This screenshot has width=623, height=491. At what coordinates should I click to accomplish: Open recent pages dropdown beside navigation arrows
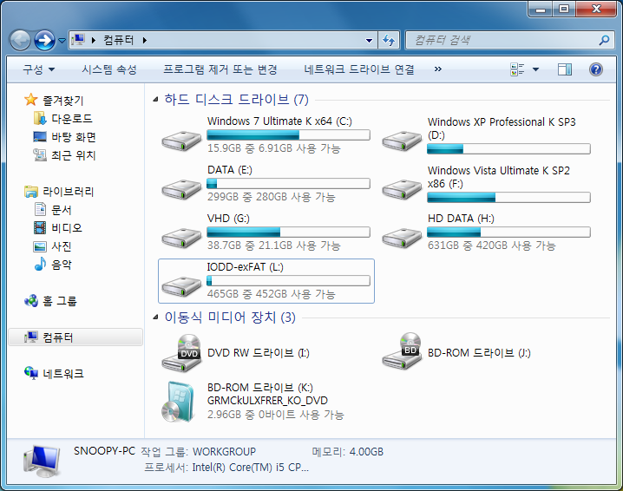(62, 40)
